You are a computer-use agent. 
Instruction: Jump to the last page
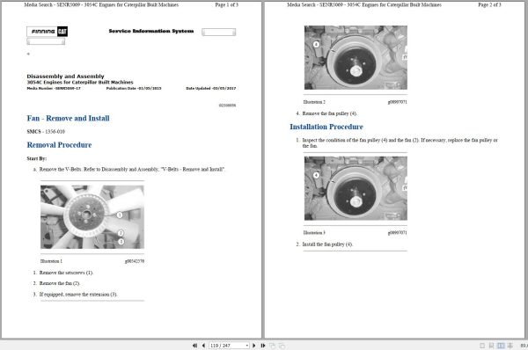tap(262, 346)
